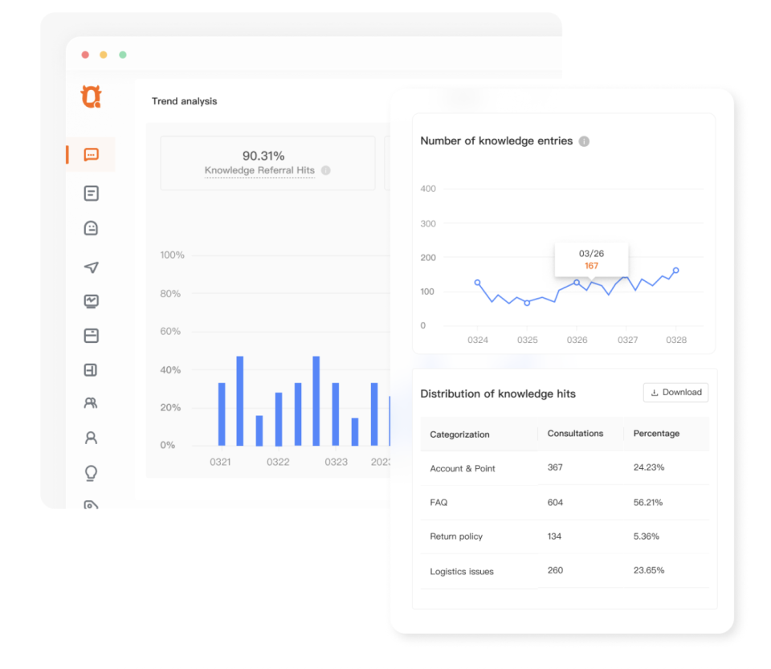Open the robot bot sidebar icon

coord(91,228)
